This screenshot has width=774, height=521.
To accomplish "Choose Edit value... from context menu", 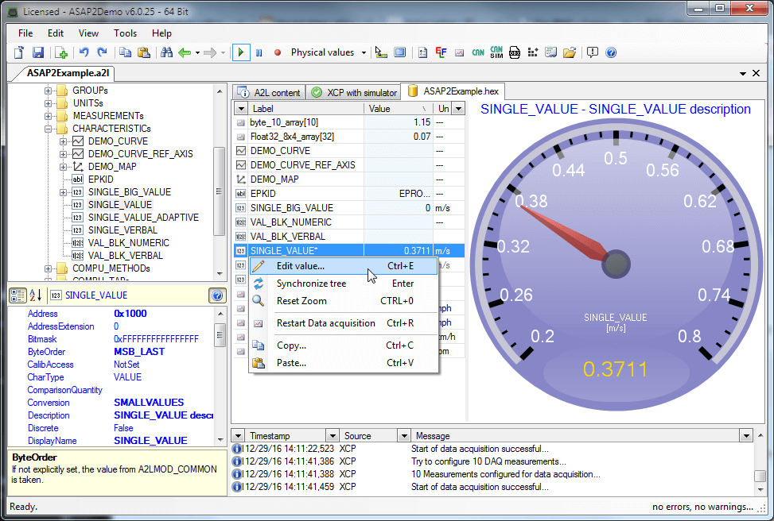I will pyautogui.click(x=300, y=266).
